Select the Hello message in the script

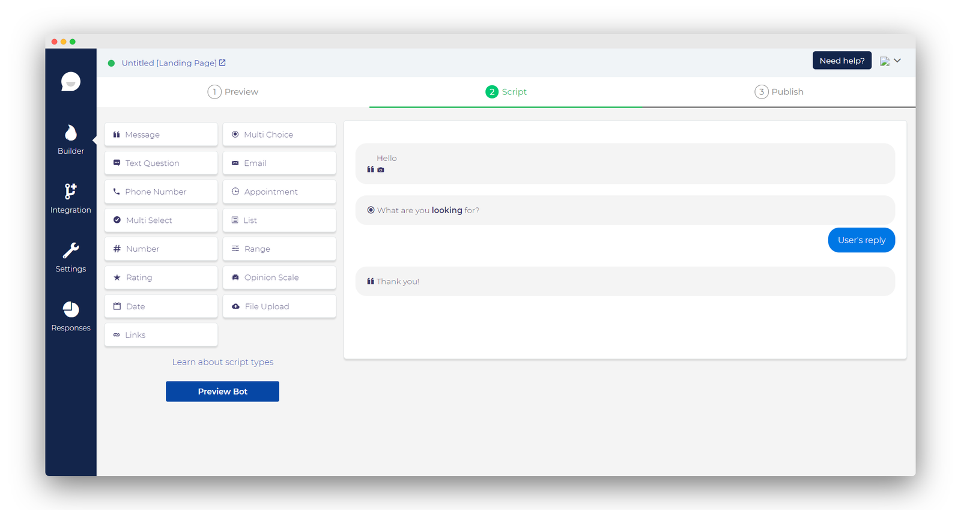[625, 163]
